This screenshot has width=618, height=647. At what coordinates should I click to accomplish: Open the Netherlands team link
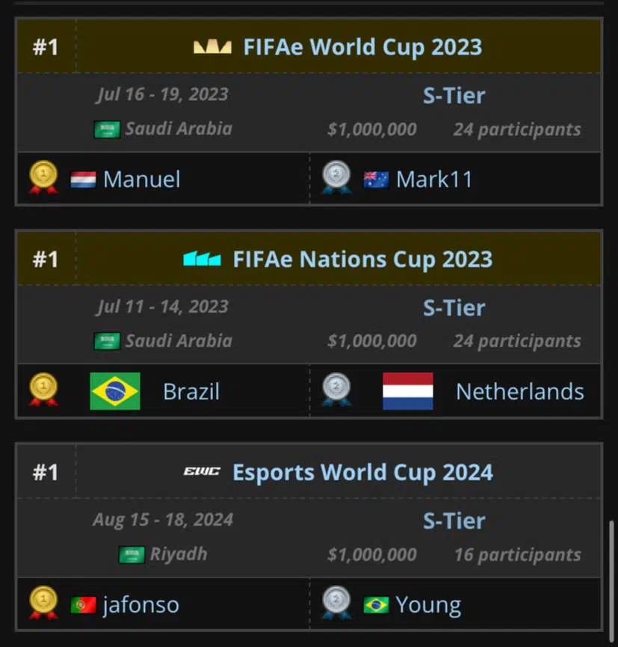[x=520, y=392]
